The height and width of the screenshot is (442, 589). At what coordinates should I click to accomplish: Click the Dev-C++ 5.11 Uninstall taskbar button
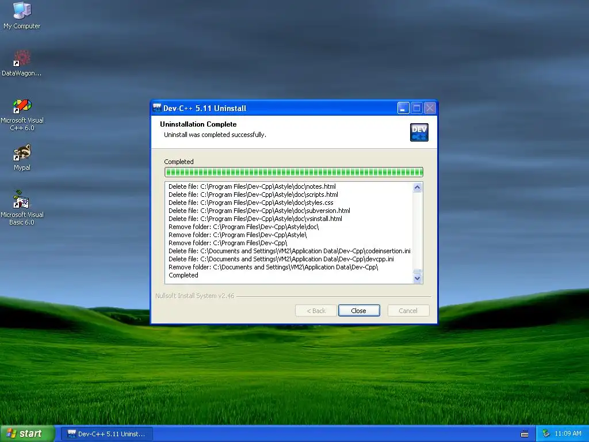tap(106, 434)
